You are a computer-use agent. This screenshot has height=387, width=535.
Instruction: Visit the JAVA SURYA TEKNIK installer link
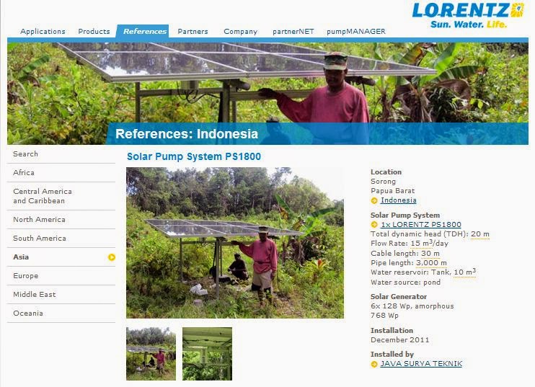click(421, 363)
